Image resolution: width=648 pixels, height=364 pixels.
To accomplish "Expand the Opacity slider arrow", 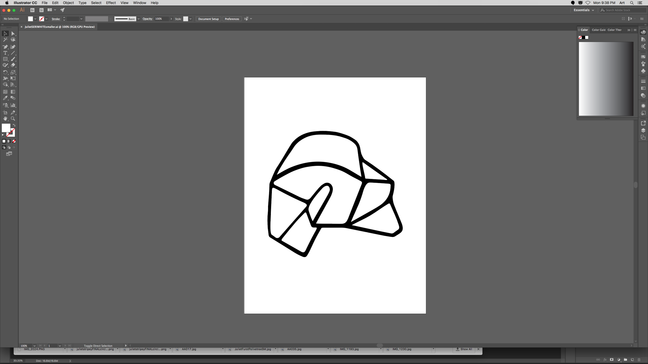I will pyautogui.click(x=171, y=19).
